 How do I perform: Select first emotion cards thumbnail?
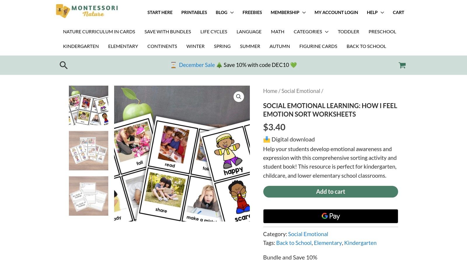tap(88, 105)
